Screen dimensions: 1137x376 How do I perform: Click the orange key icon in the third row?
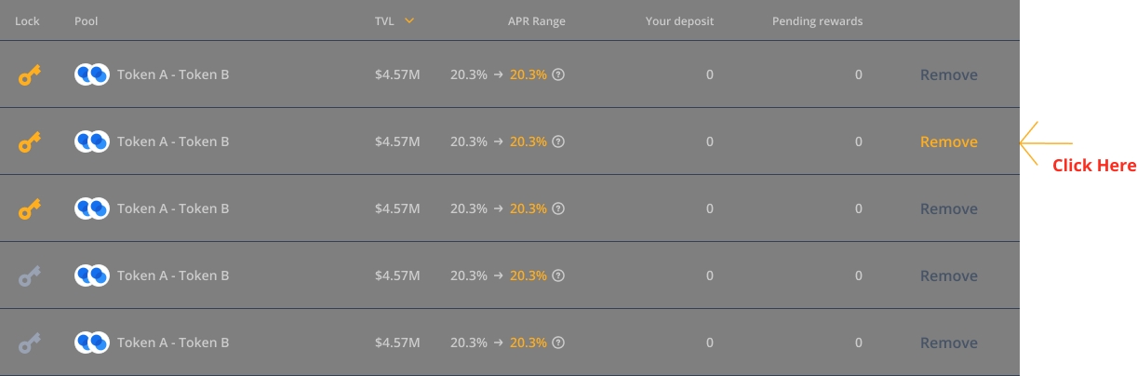pyautogui.click(x=30, y=209)
